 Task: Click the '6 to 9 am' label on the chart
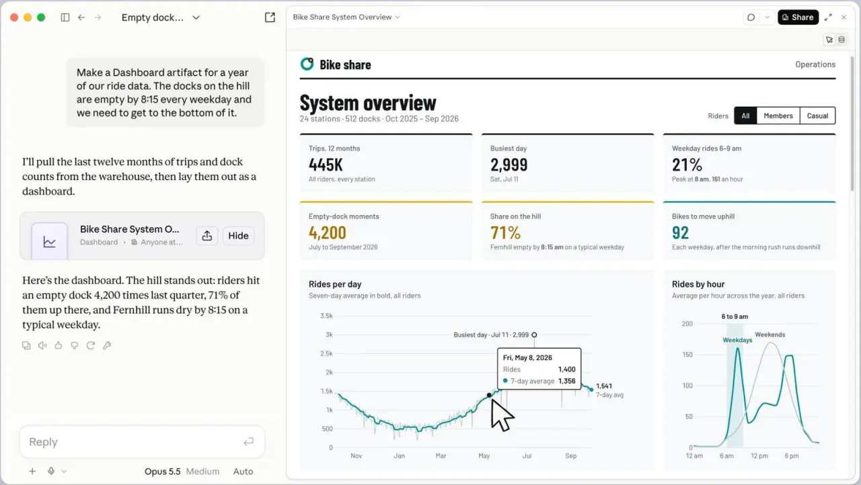click(735, 316)
